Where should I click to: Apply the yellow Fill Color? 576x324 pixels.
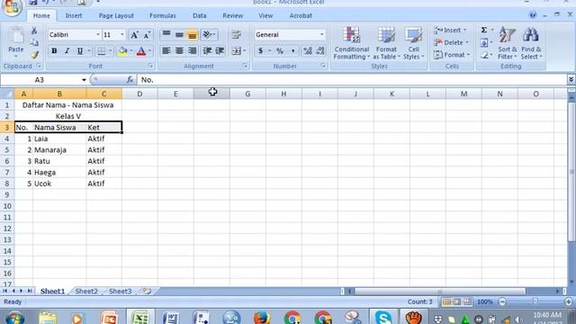[123, 51]
